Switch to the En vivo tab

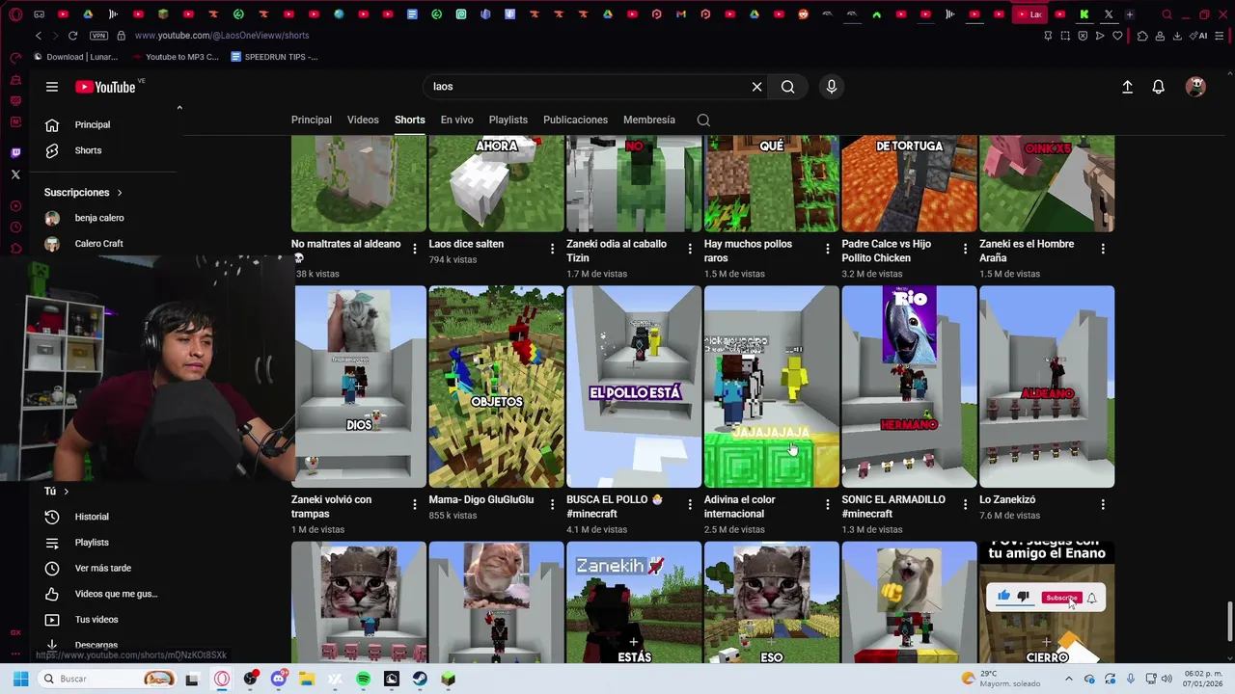pos(456,120)
